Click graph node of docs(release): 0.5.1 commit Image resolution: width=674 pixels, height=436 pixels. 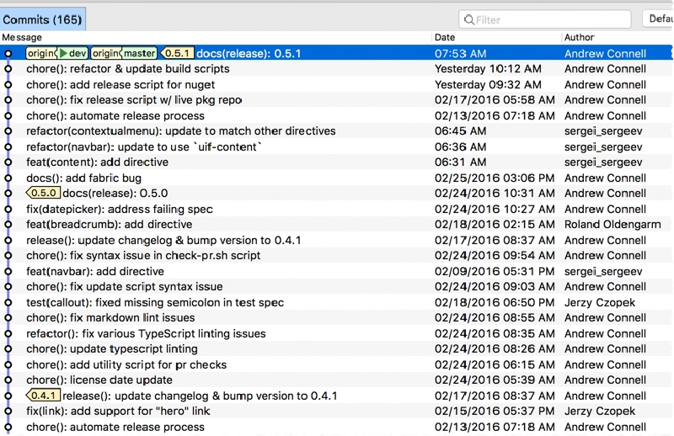point(8,54)
